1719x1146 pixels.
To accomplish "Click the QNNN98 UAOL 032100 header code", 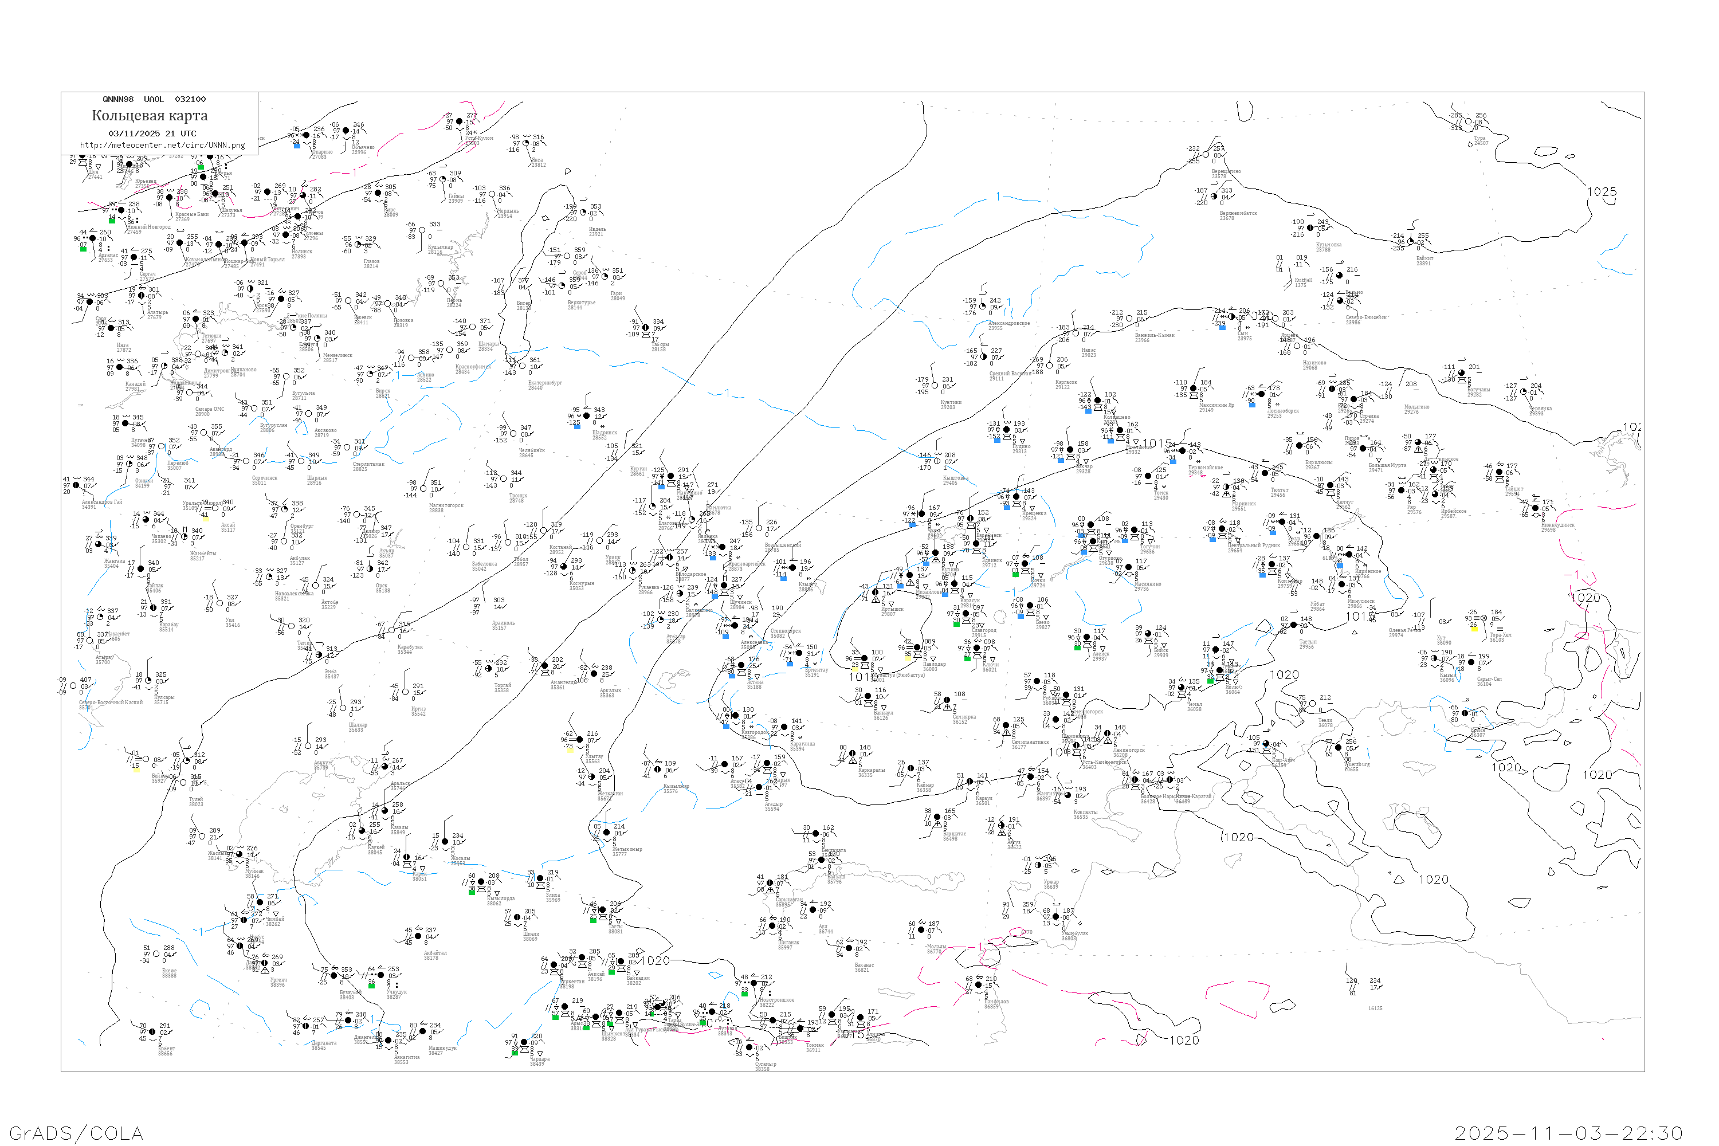I will tap(154, 99).
